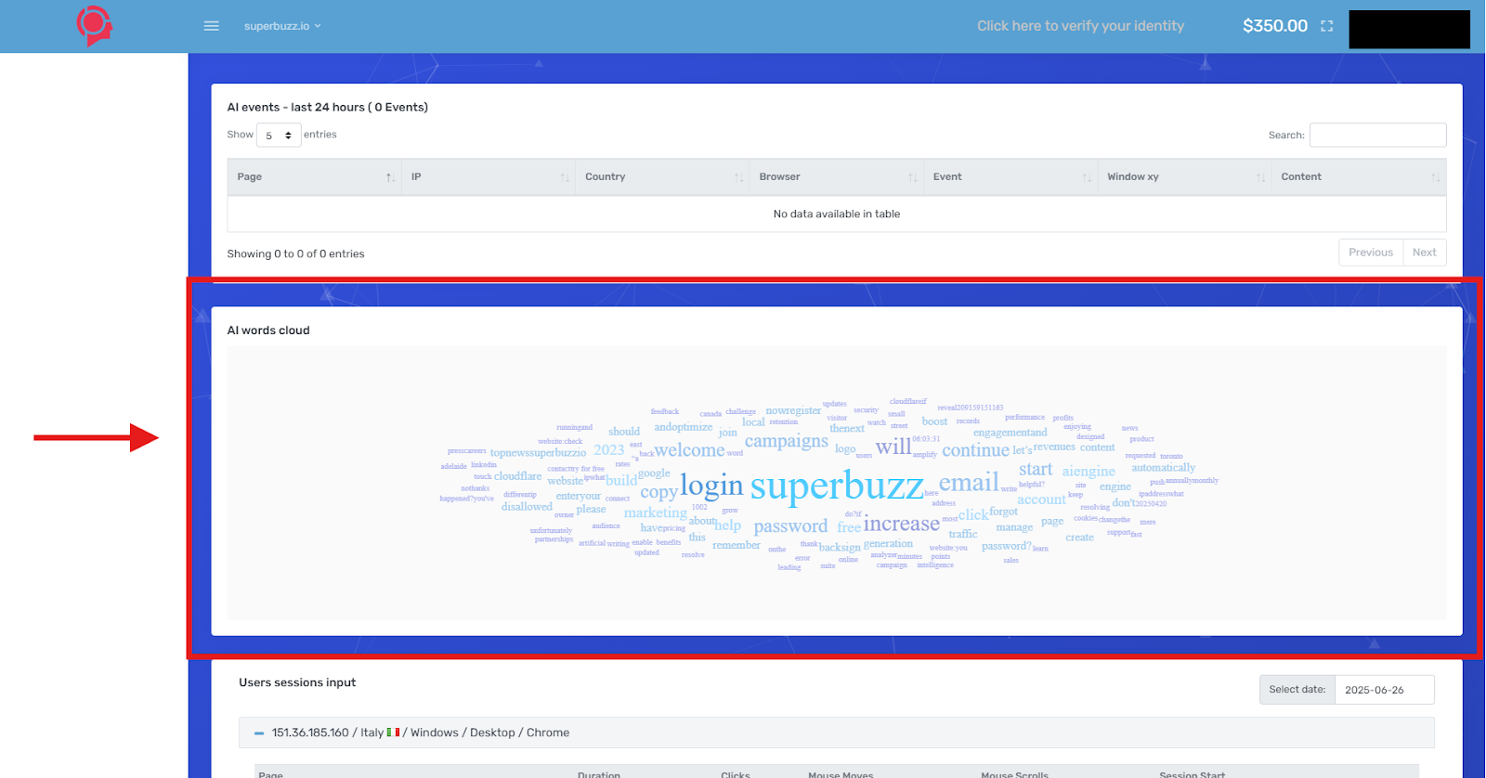Open the Select date field 2025-06-26

click(1384, 690)
